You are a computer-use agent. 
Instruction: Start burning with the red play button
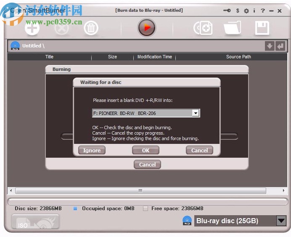tap(147, 28)
